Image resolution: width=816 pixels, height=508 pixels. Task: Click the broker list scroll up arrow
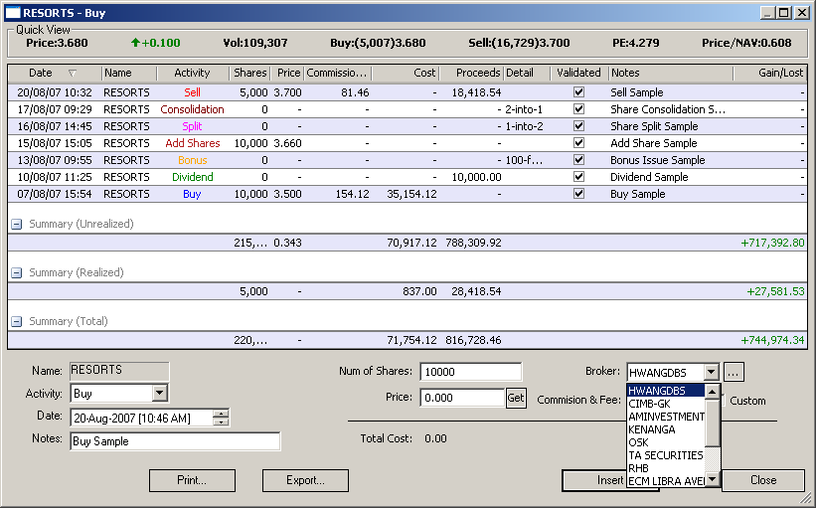(712, 392)
